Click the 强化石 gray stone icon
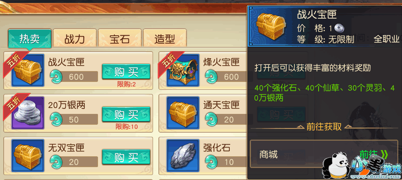Image resolution: width=402 pixels, height=180 pixels. tap(183, 155)
